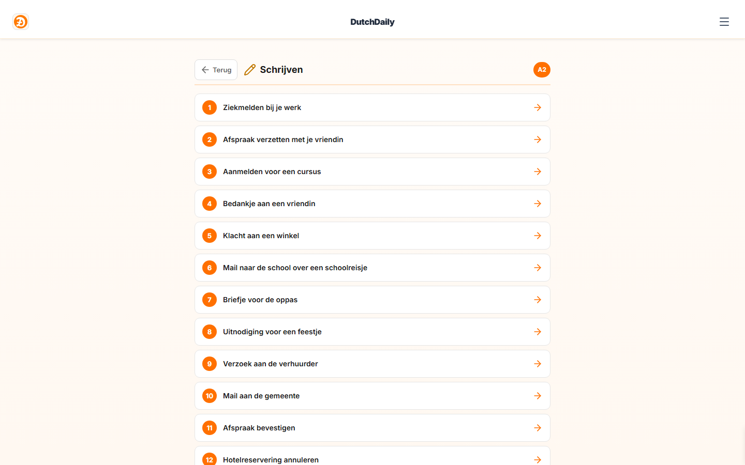Open Mail naar de school over schoolreisje
Screen dimensions: 745x465
pyautogui.click(x=373, y=268)
